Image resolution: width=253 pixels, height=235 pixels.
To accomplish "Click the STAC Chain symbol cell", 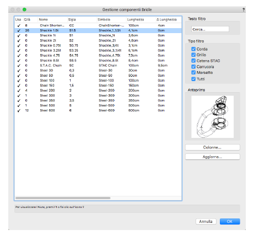I will [x=108, y=66].
